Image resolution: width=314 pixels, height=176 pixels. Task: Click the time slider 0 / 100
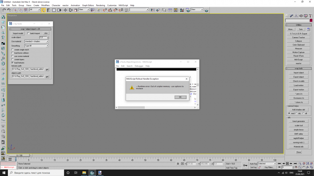[19, 155]
